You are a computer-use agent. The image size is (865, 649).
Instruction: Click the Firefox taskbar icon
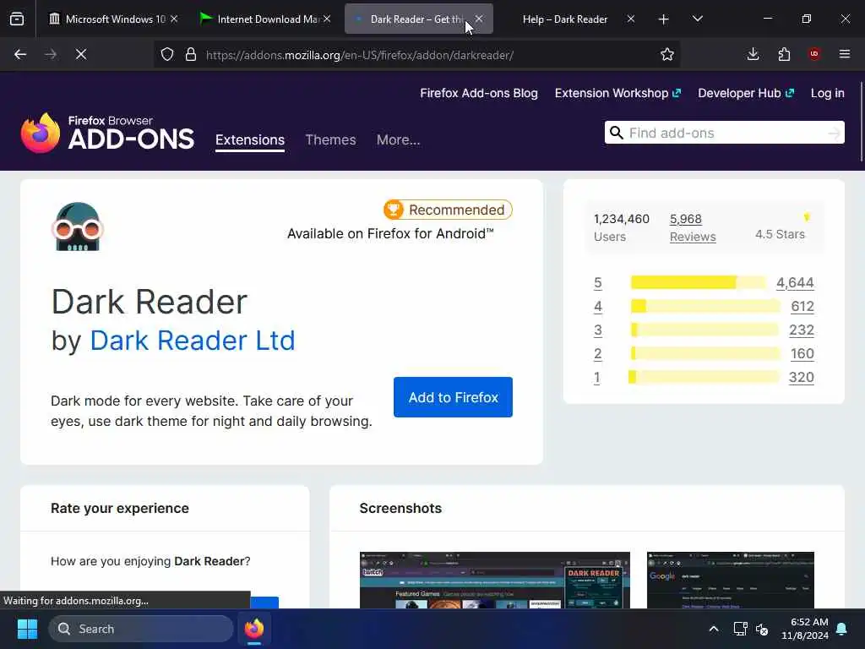(x=254, y=629)
